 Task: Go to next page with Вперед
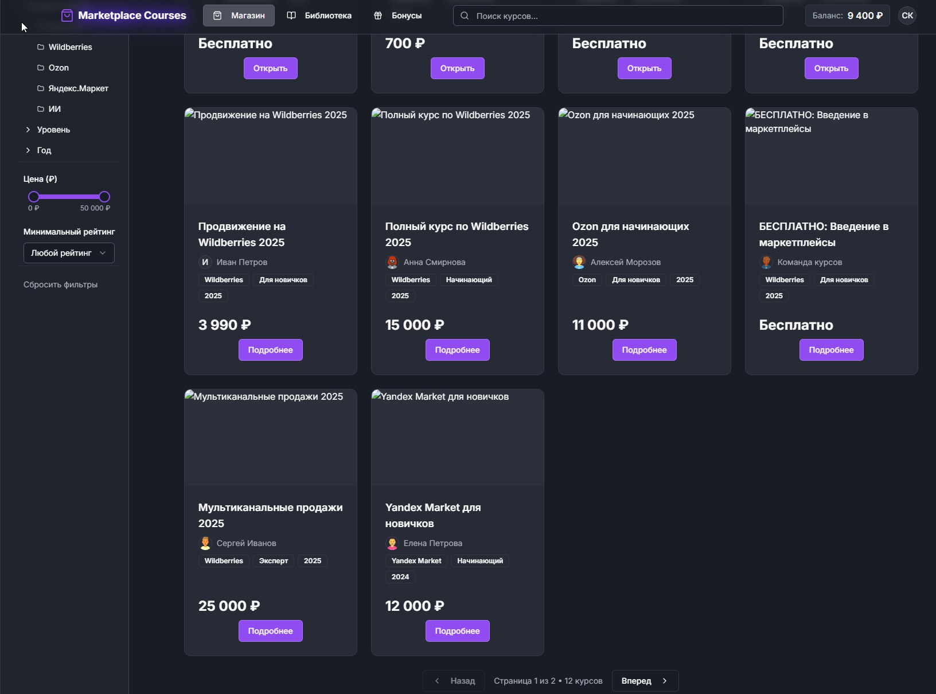645,681
